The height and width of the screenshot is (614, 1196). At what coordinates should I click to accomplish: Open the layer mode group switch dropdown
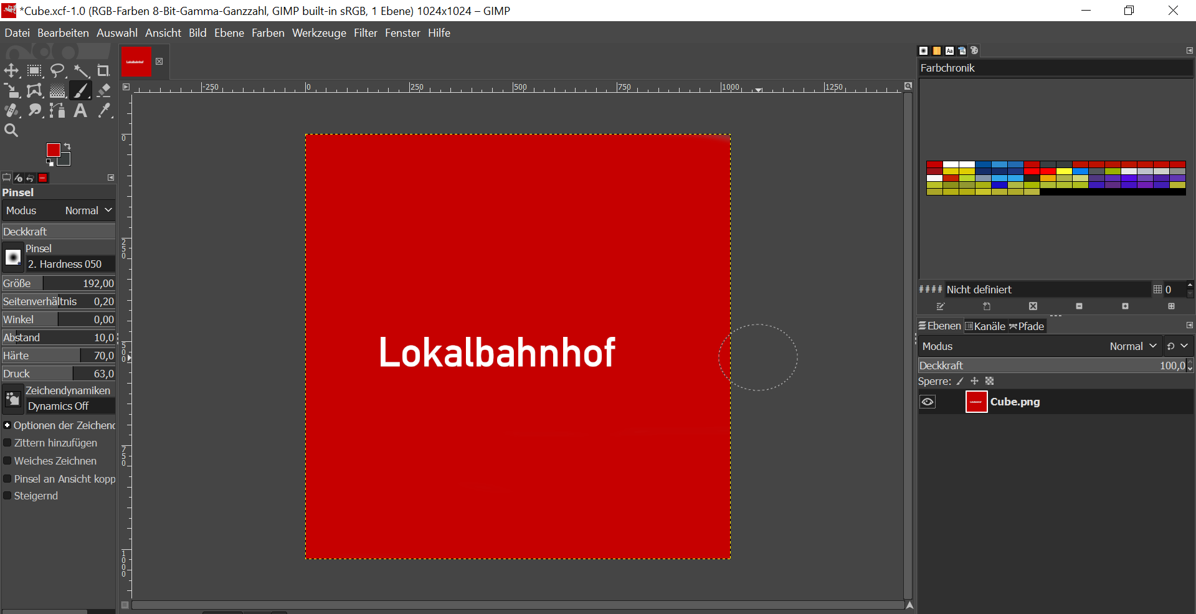coord(1177,346)
